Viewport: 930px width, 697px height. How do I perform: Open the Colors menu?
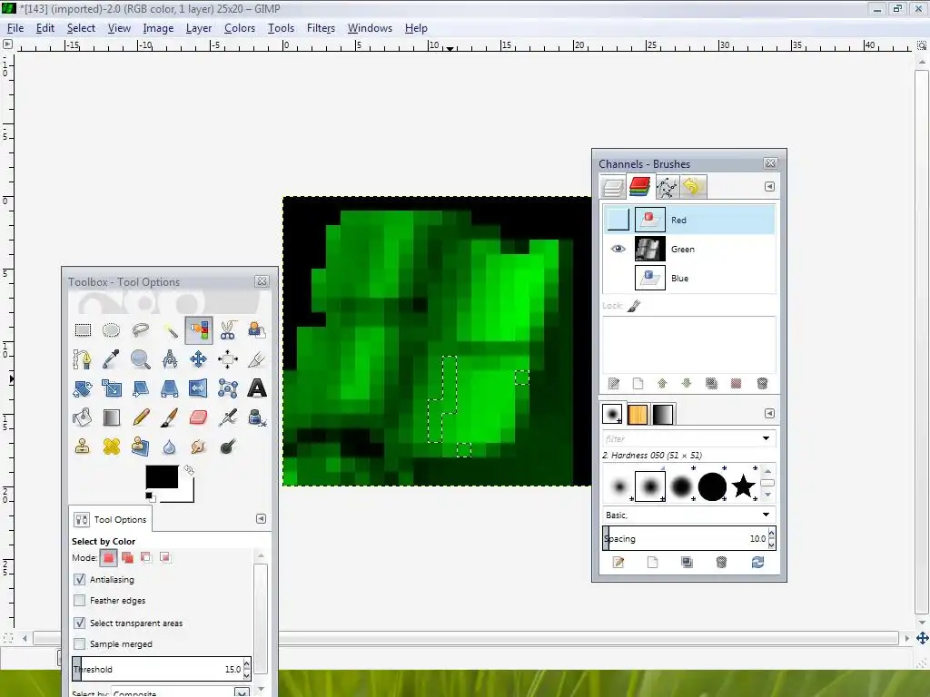[240, 28]
